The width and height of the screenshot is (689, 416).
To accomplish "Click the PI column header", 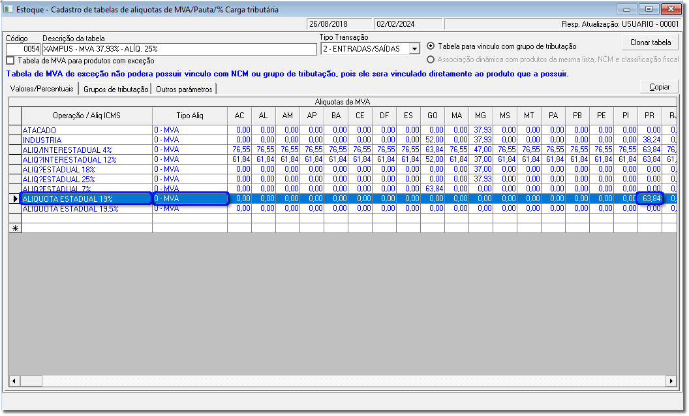I will 626,116.
